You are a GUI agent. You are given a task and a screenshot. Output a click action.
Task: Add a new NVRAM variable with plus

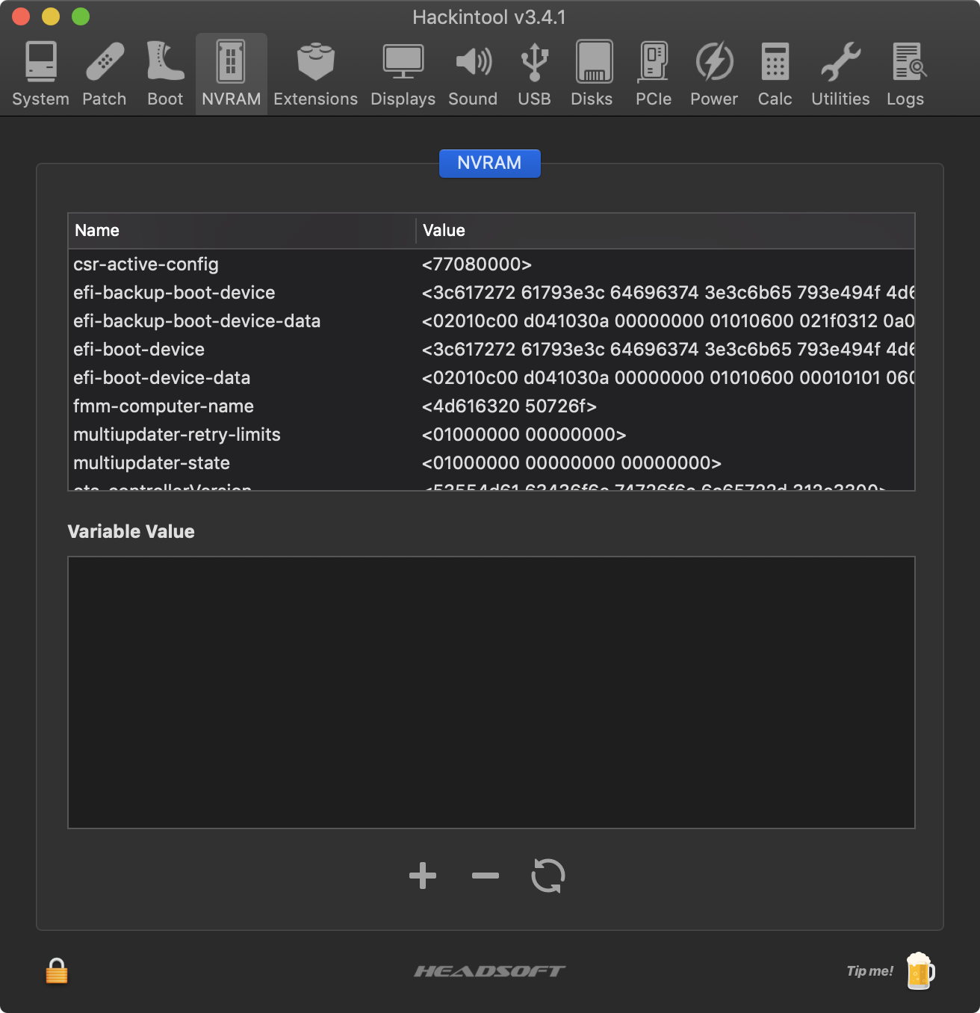pos(423,876)
